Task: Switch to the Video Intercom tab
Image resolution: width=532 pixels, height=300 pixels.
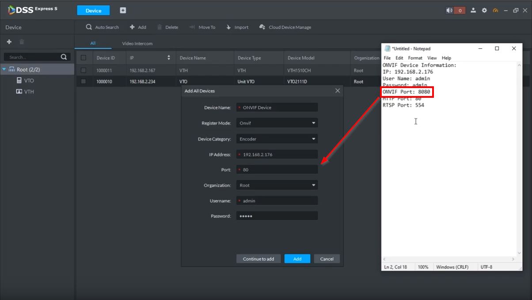Action: point(137,43)
